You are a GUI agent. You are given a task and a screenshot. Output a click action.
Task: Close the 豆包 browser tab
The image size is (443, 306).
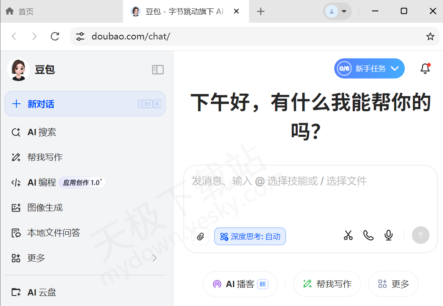(236, 11)
